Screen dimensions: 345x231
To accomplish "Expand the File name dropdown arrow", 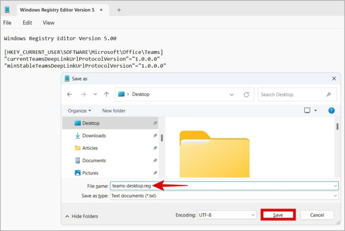I will [335, 186].
